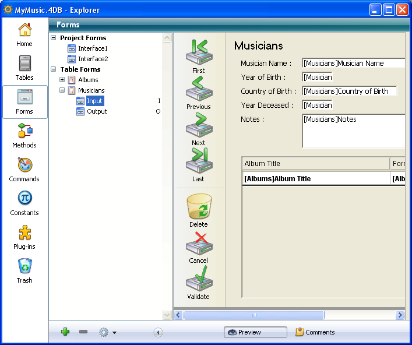Image resolution: width=412 pixels, height=345 pixels.
Task: Open the gear options dropdown menu
Action: coord(107,332)
